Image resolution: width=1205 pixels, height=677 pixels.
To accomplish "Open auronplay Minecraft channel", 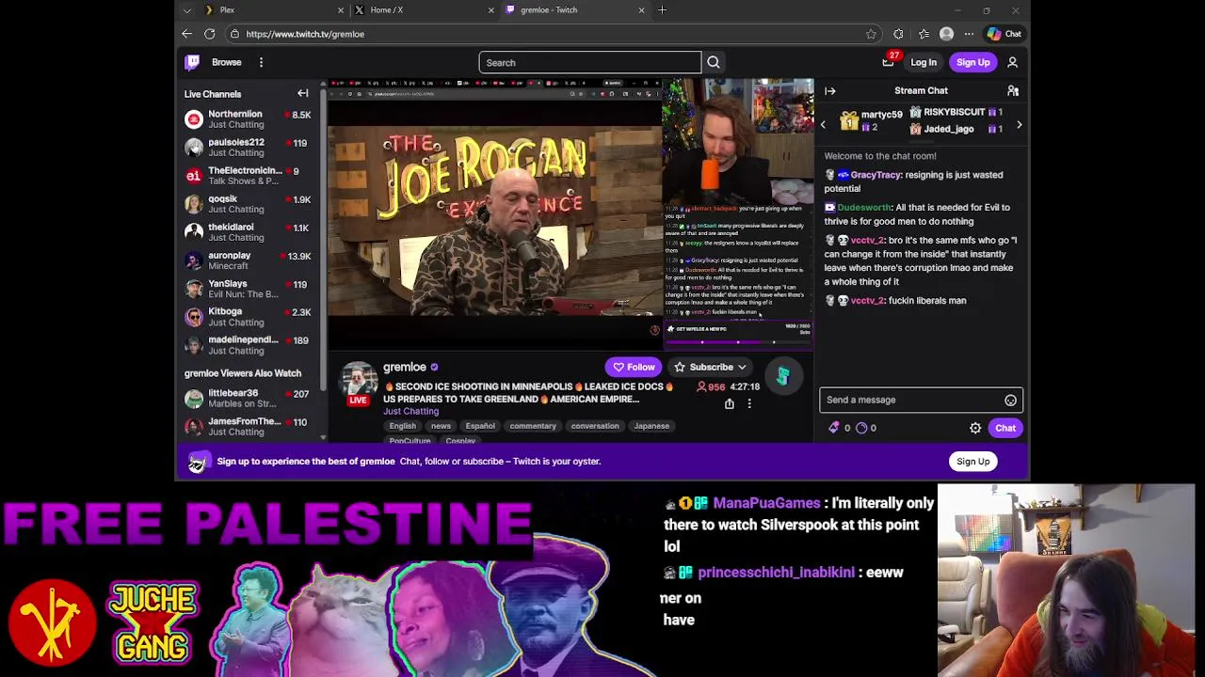I will tap(248, 260).
